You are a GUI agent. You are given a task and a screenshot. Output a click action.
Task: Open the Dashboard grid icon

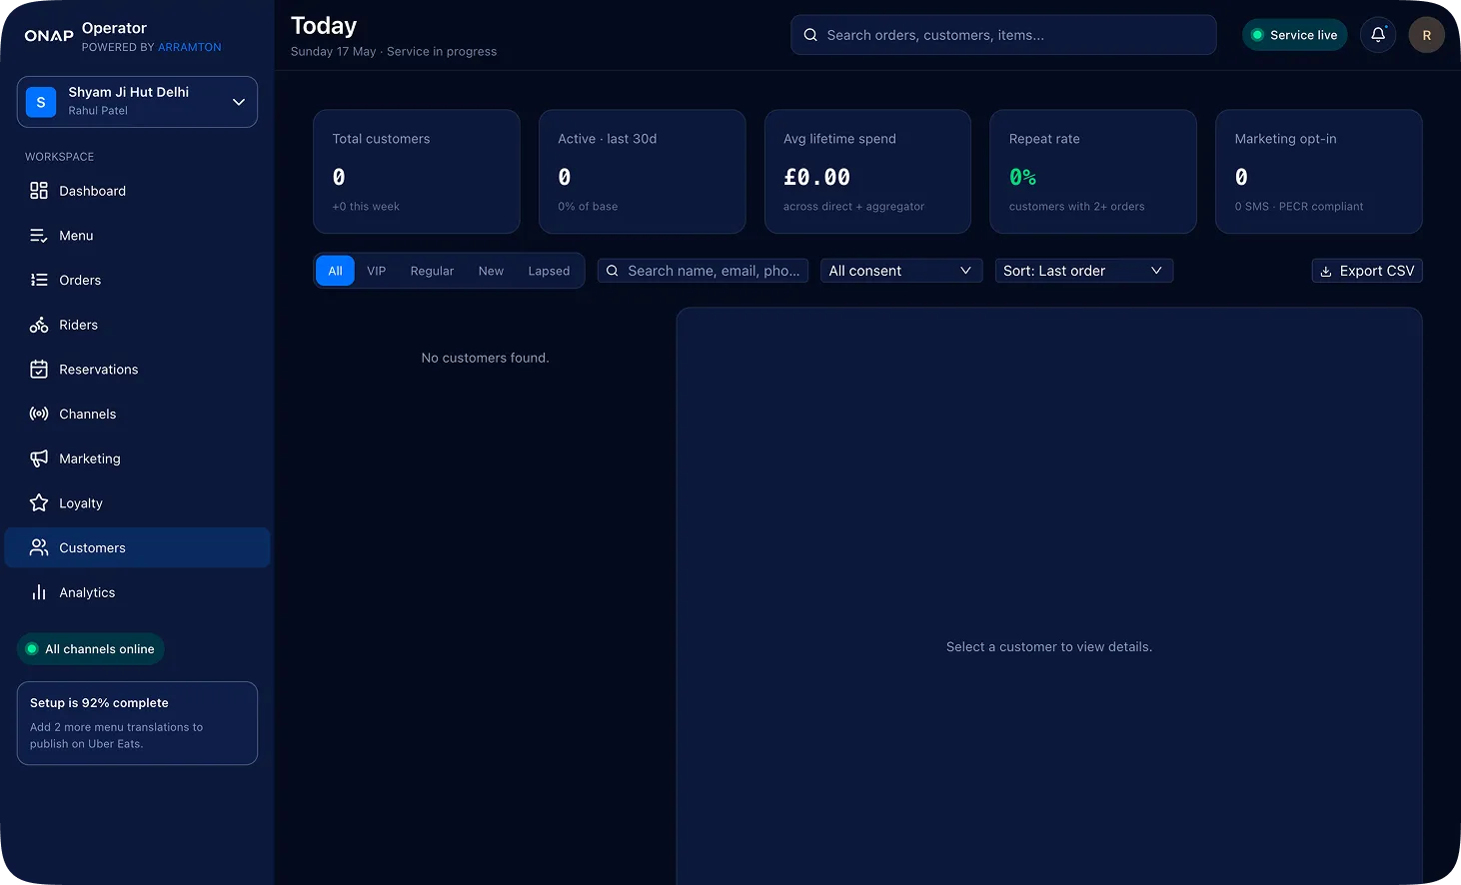pyautogui.click(x=39, y=191)
